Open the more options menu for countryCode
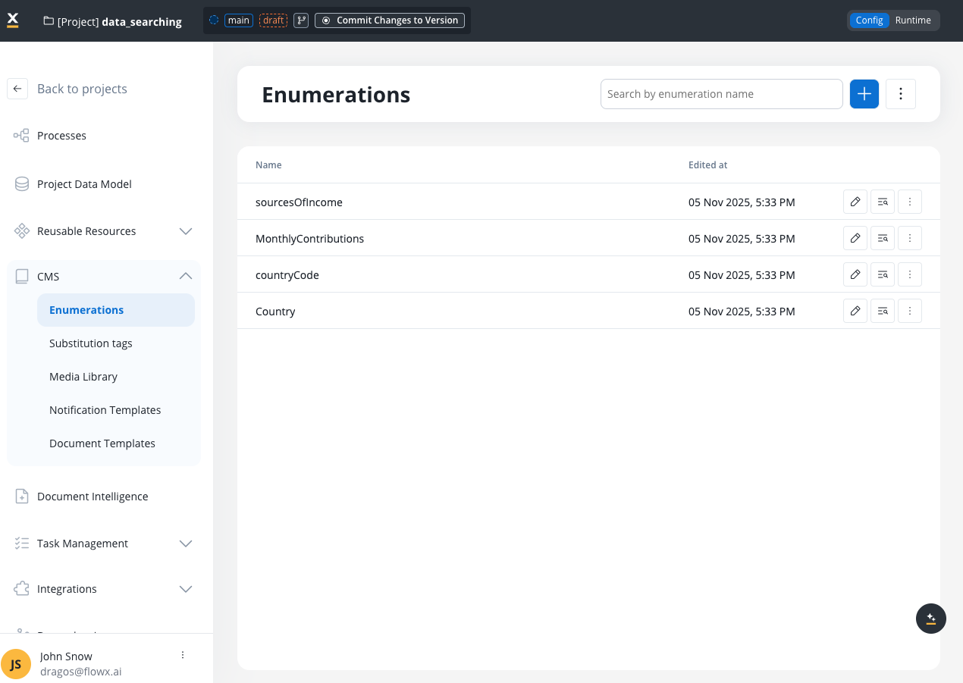Viewport: 963px width, 683px height. (910, 274)
